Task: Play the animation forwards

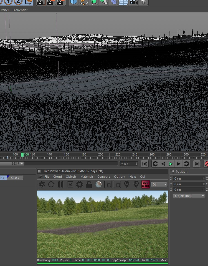Action: click(x=171, y=164)
